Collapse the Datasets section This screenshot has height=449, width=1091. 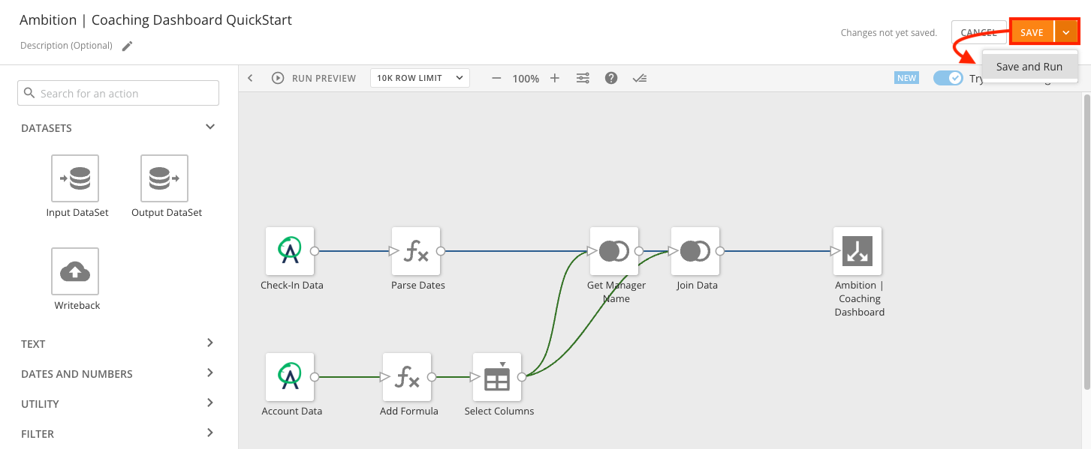tap(210, 127)
